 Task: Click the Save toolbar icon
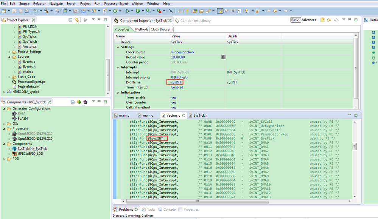[x=14, y=11]
